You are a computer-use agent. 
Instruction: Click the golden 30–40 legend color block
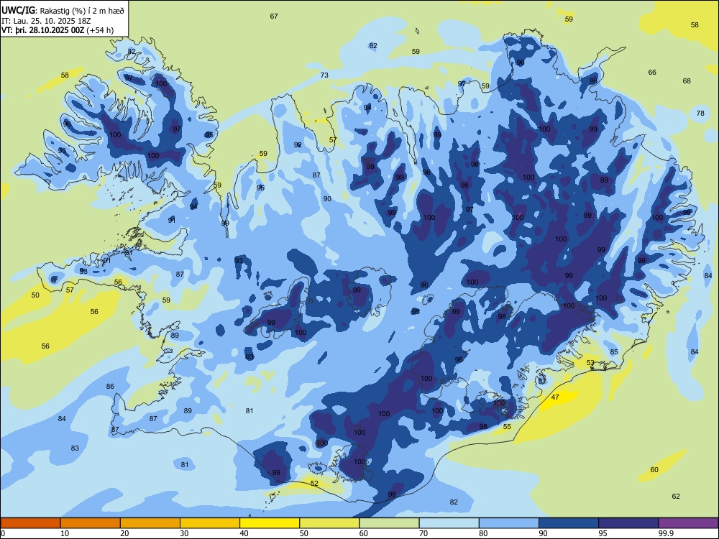point(209,523)
